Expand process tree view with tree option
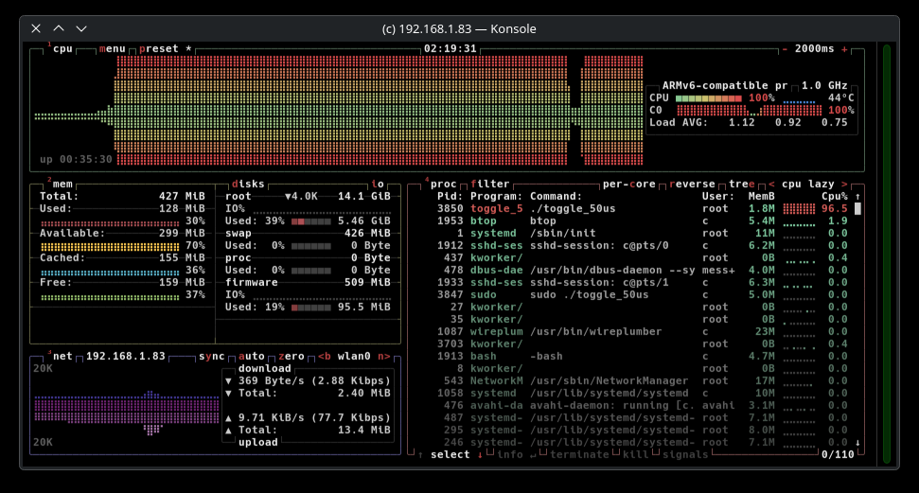919x493 pixels. click(741, 185)
